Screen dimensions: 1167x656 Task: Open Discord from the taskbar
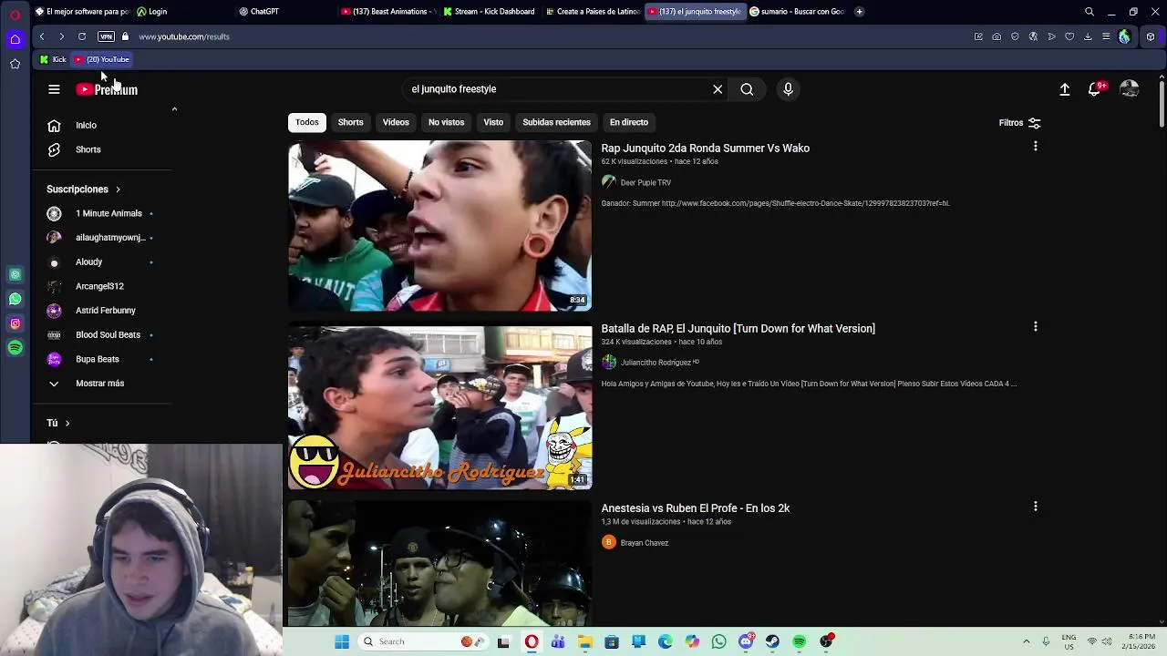tap(746, 641)
